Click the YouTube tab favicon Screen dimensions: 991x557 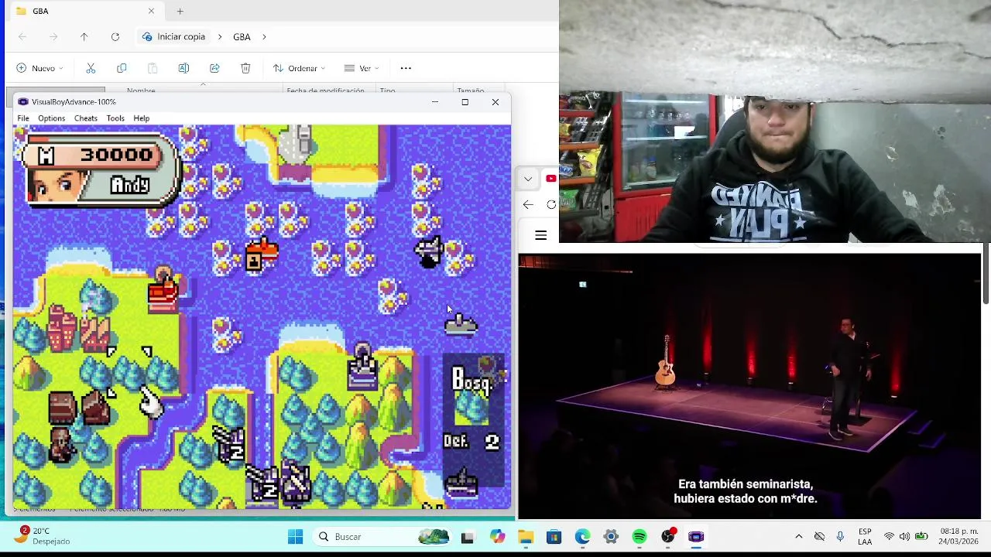550,179
